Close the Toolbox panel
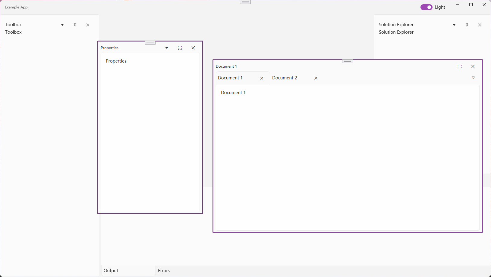This screenshot has width=491, height=277. (88, 25)
